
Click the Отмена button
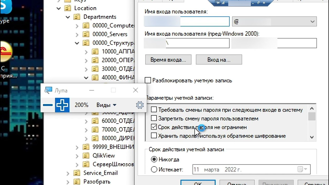point(237,183)
